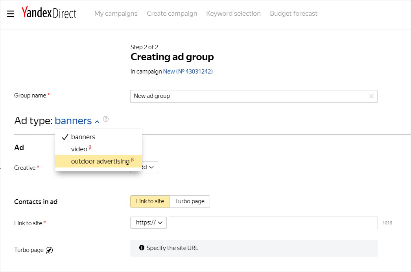Screen dimensions: 411x272
Task: Click the site URL input field
Action: (x=273, y=223)
